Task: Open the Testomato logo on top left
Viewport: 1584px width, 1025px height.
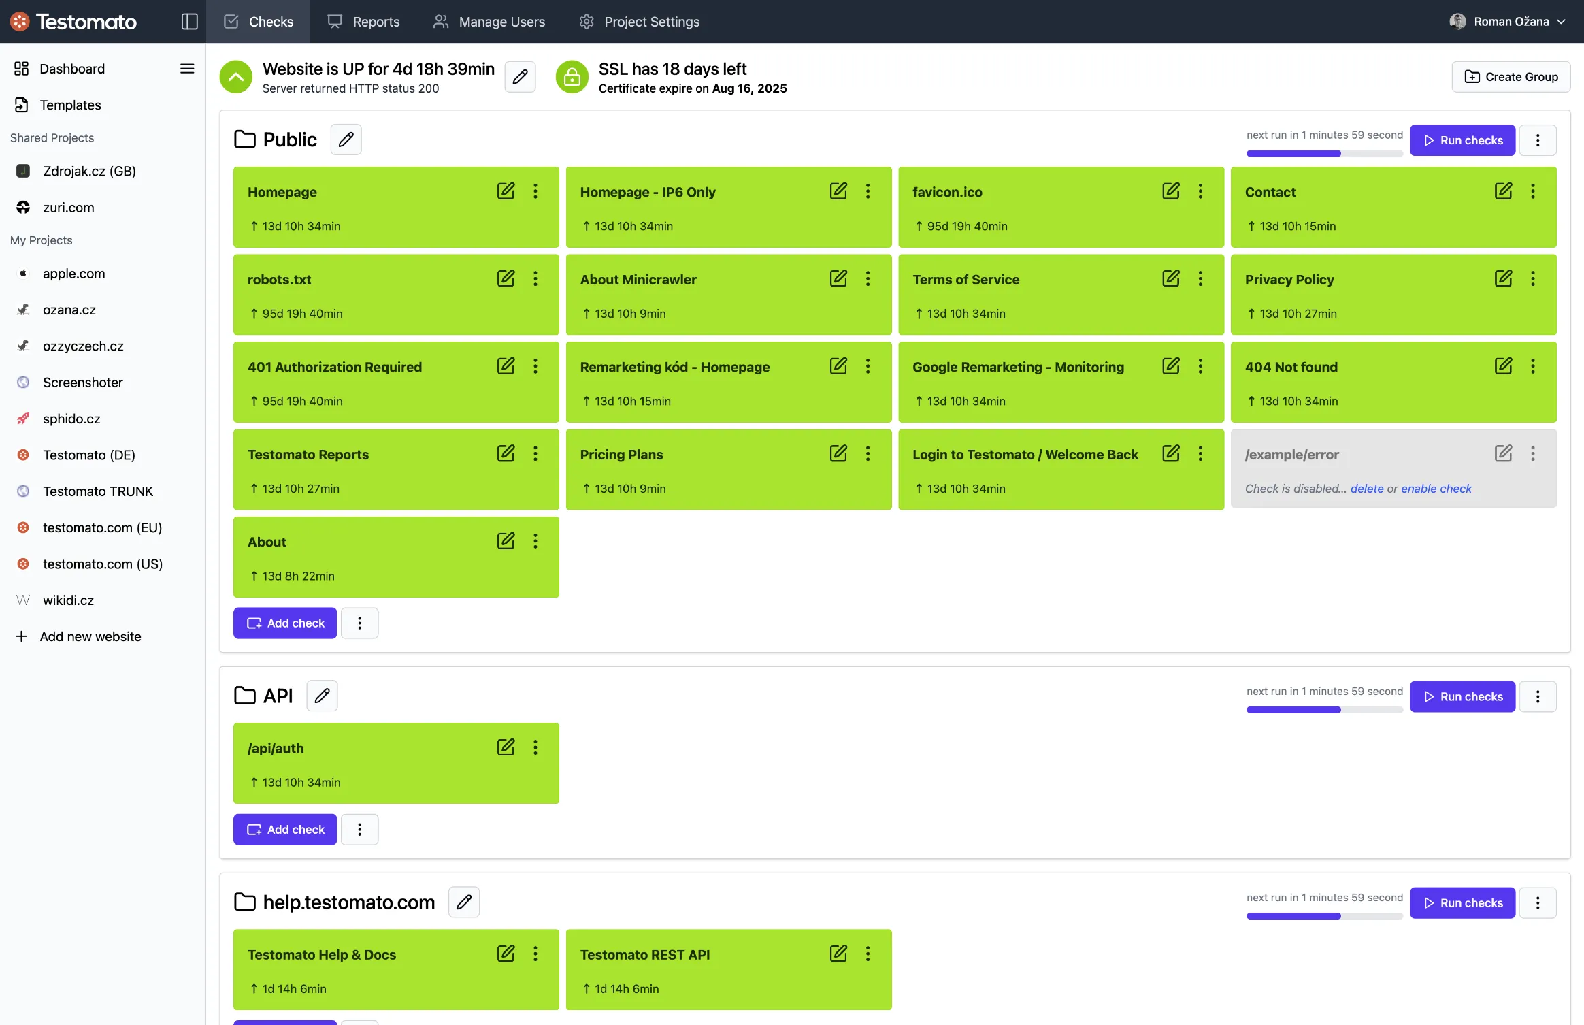Action: (x=73, y=21)
